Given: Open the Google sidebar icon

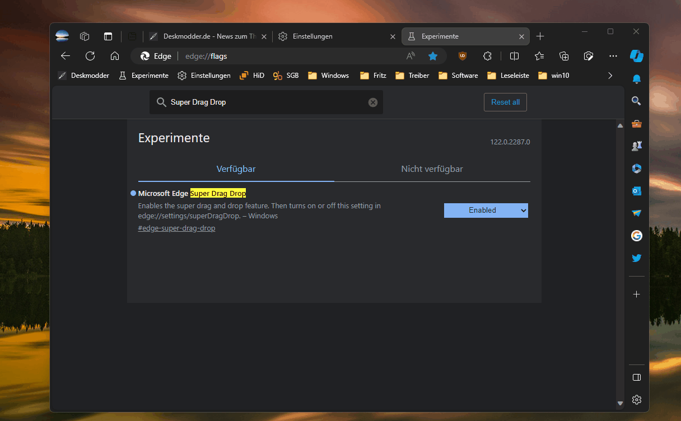Looking at the screenshot, I should point(637,236).
